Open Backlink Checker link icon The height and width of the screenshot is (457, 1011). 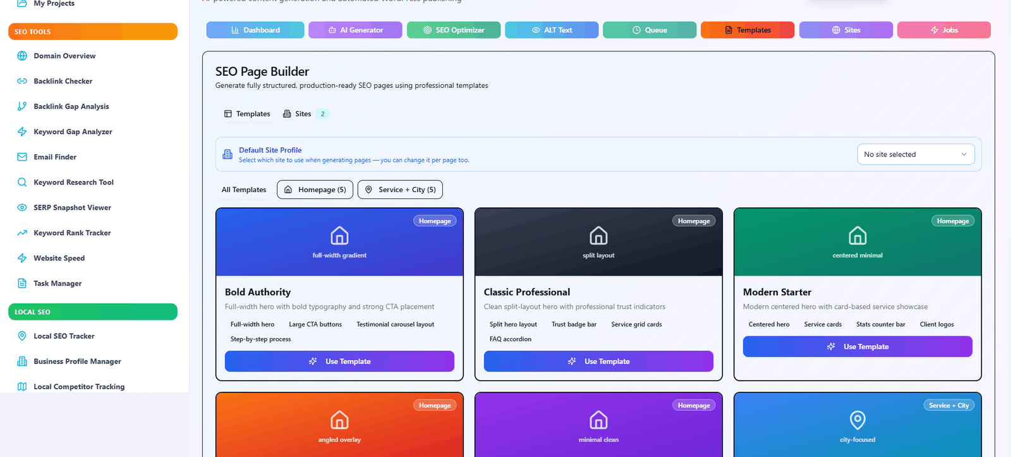click(22, 81)
